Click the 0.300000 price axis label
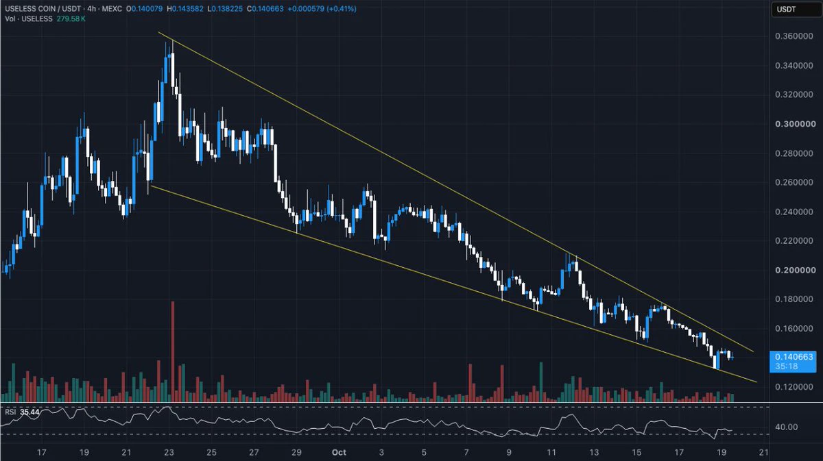The image size is (823, 461). pyautogui.click(x=794, y=124)
